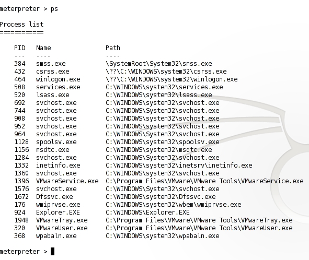Click the smss.exe process name
This screenshot has height=260, width=309.
(51, 64)
